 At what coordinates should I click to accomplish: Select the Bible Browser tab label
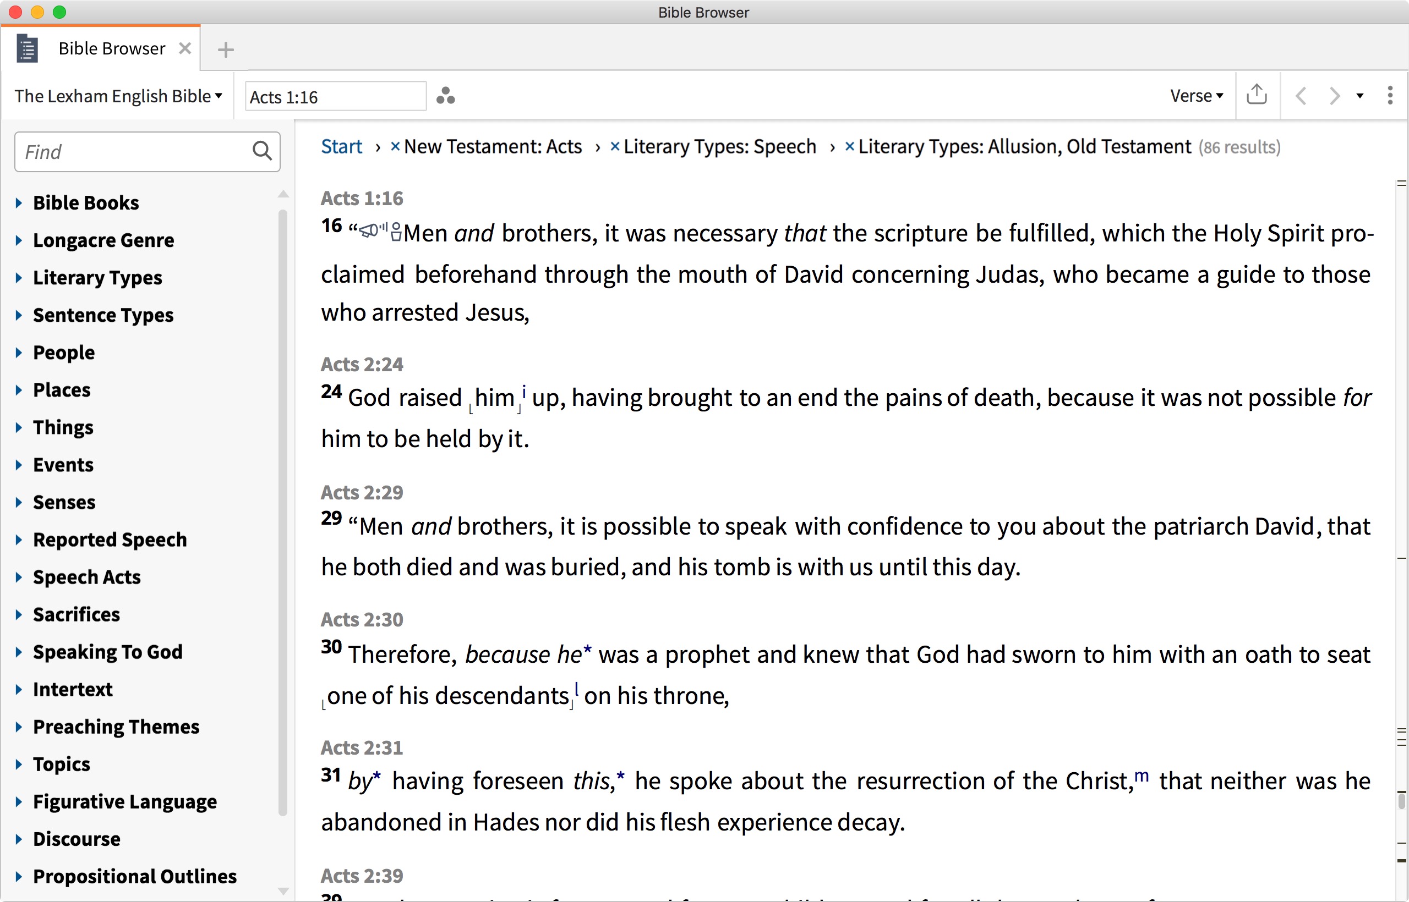point(112,48)
